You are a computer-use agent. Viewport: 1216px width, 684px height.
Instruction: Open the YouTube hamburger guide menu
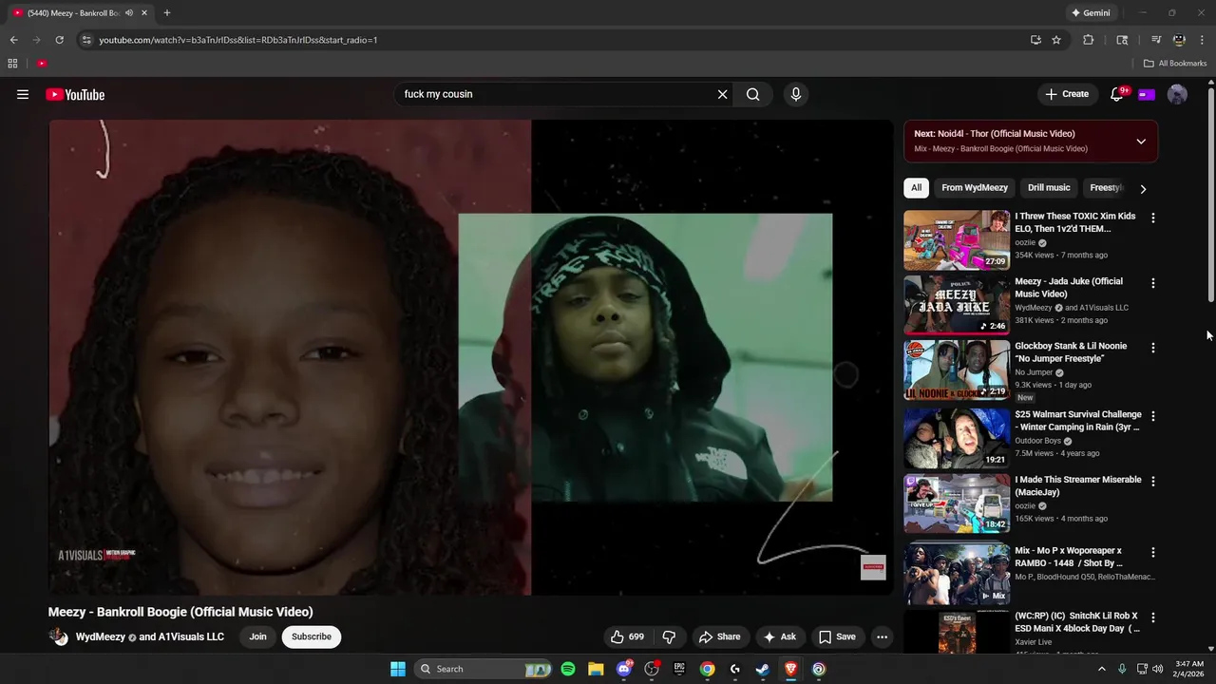click(23, 94)
